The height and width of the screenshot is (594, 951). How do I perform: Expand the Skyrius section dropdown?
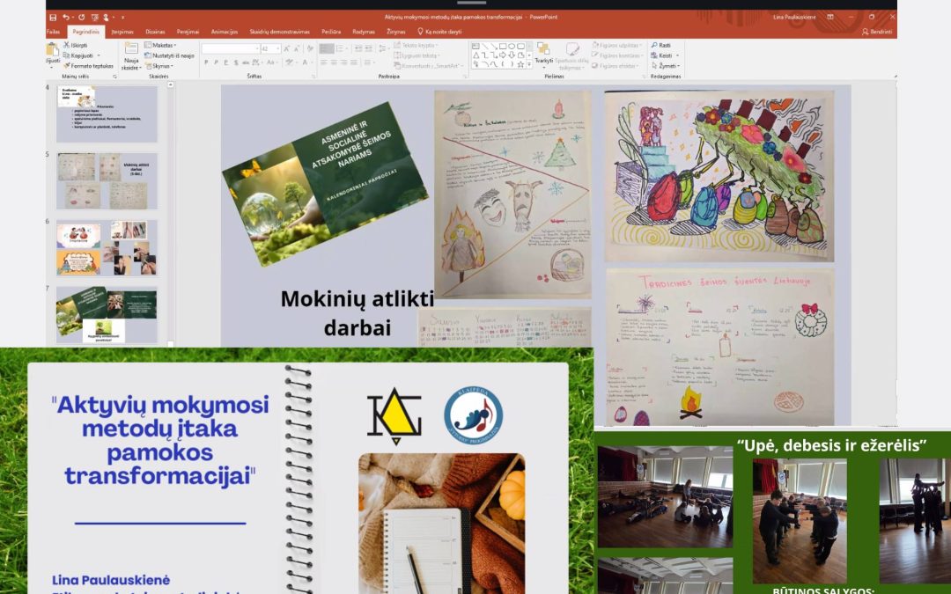point(159,65)
